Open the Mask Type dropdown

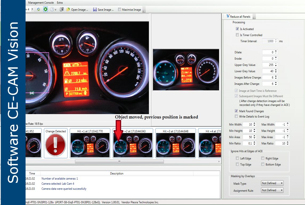pyautogui.click(x=272, y=183)
